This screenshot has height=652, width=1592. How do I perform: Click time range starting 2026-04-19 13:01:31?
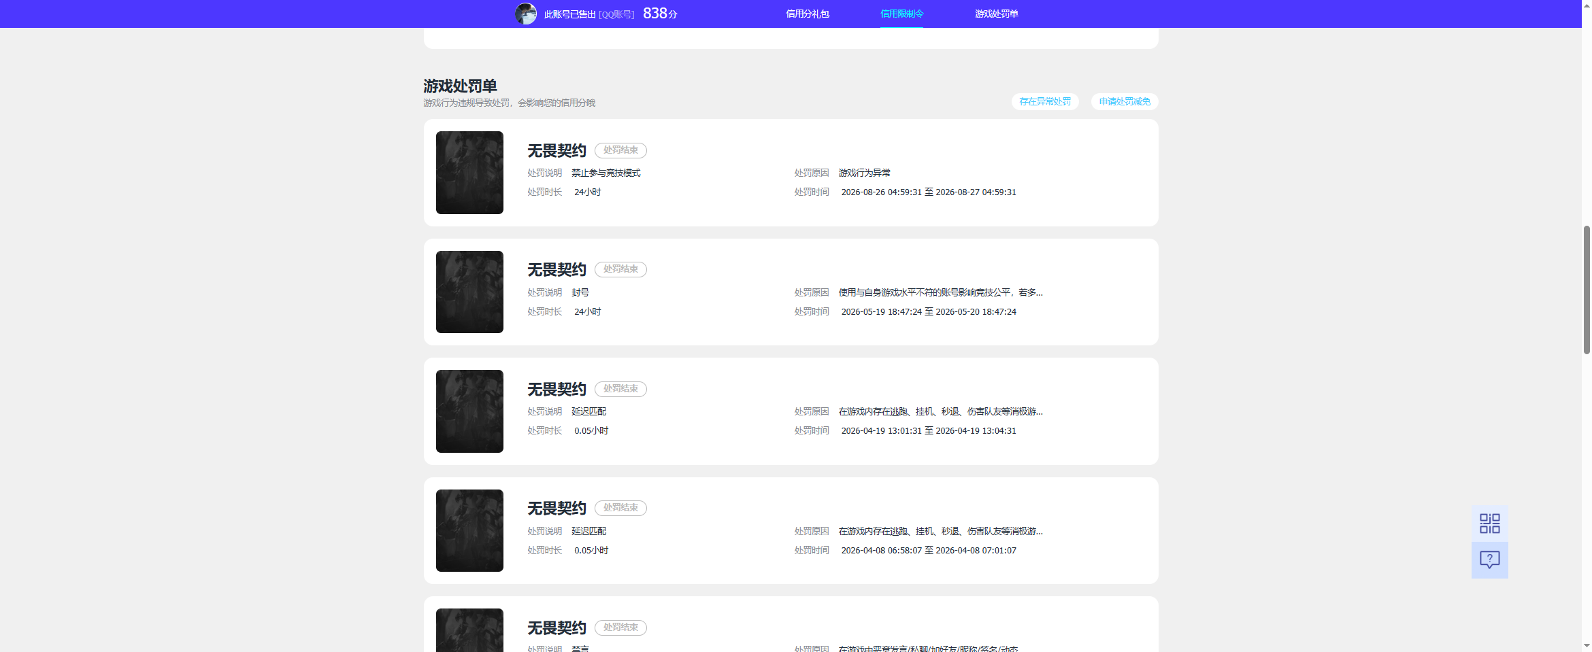929,431
